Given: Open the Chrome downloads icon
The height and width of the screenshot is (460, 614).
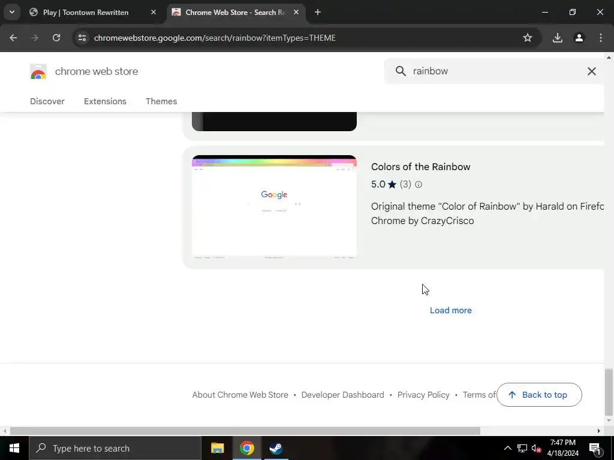Looking at the screenshot, I should tap(557, 38).
